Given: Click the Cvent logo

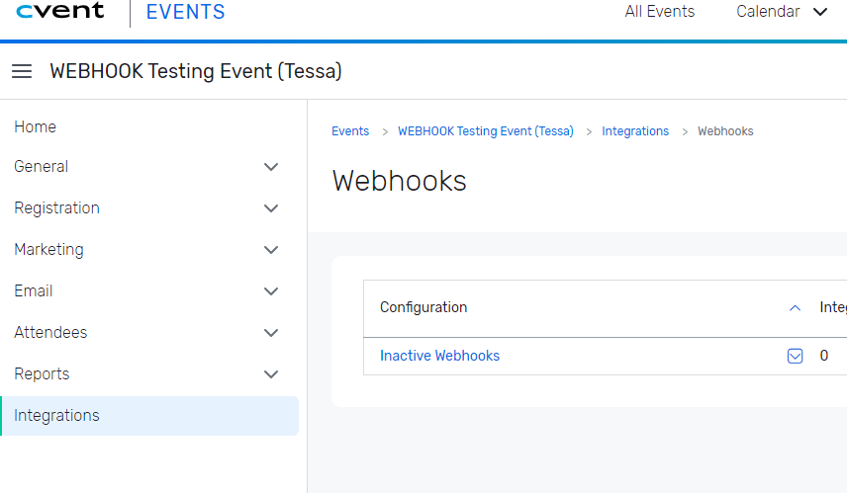Looking at the screenshot, I should pyautogui.click(x=60, y=11).
